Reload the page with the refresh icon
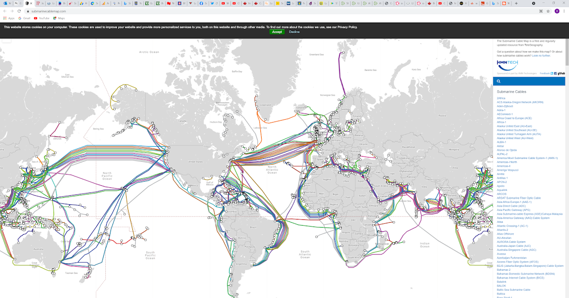The image size is (569, 298). point(19,10)
